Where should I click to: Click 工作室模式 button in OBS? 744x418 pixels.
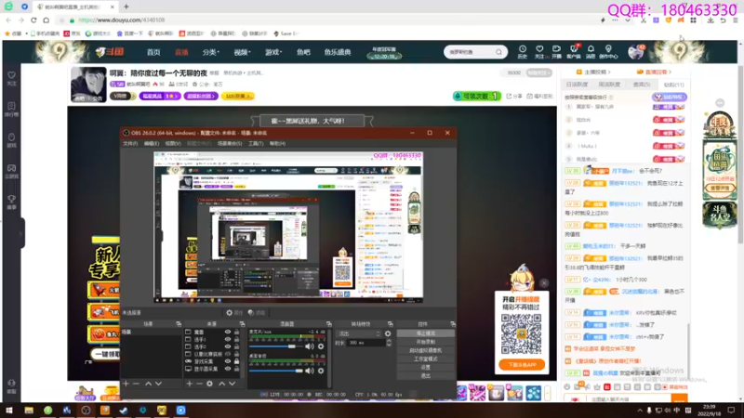(x=426, y=359)
